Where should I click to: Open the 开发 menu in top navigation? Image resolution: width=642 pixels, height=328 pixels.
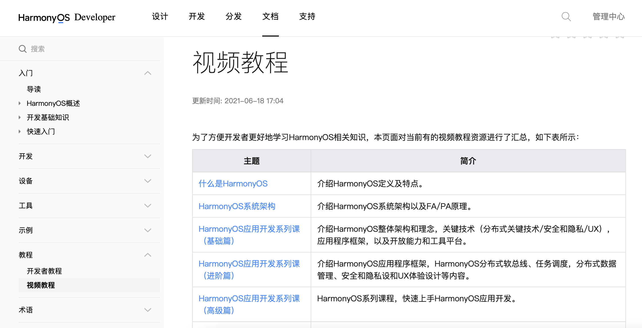(x=197, y=16)
